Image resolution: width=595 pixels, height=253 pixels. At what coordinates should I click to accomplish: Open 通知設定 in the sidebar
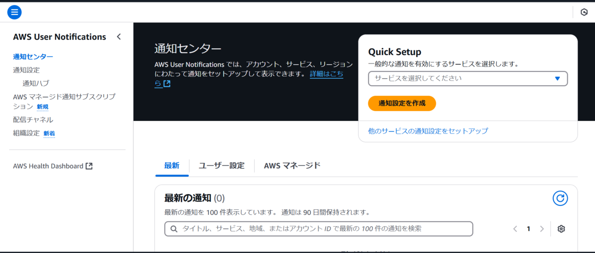26,70
